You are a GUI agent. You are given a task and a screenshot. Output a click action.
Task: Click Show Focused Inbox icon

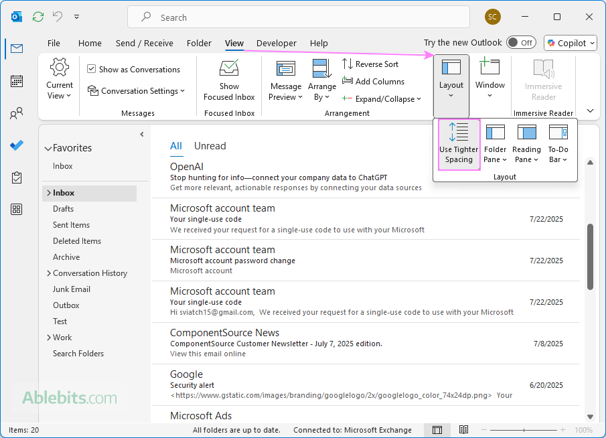229,80
